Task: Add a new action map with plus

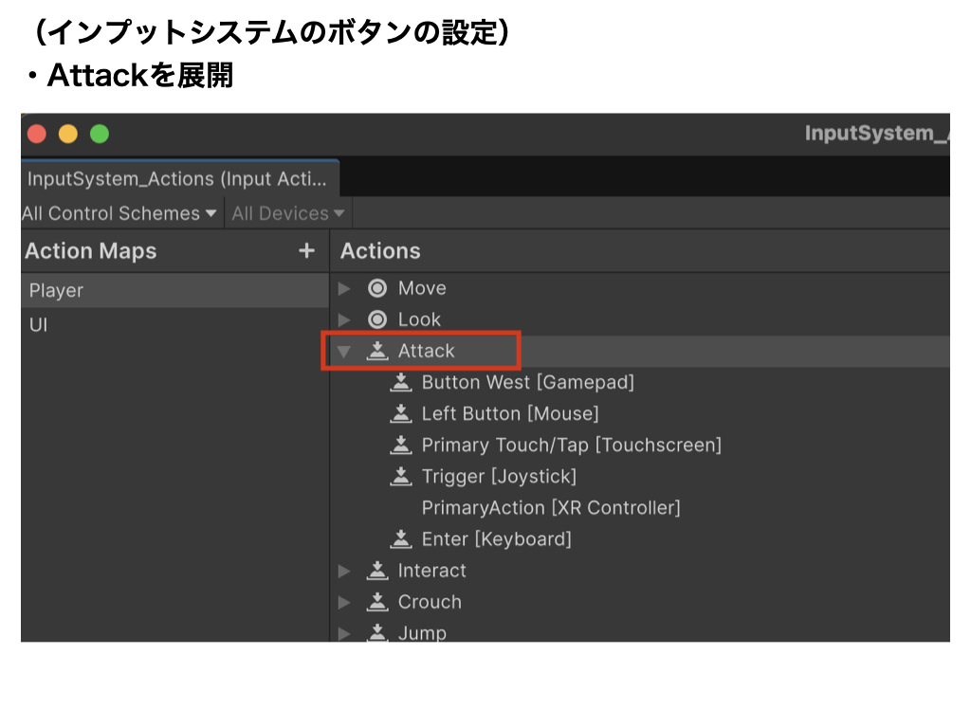Action: [x=305, y=250]
